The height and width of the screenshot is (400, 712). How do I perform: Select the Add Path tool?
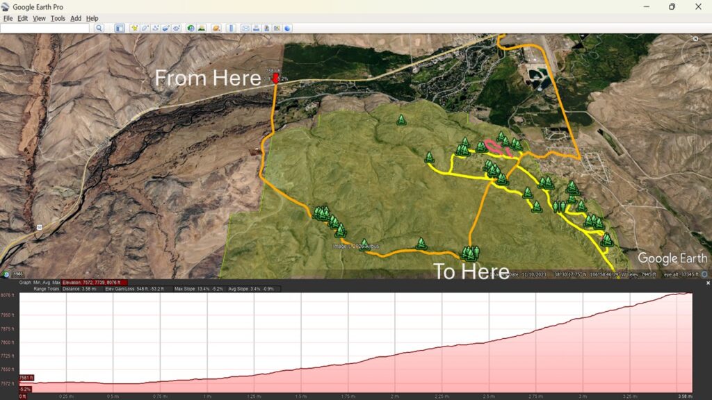pos(155,28)
